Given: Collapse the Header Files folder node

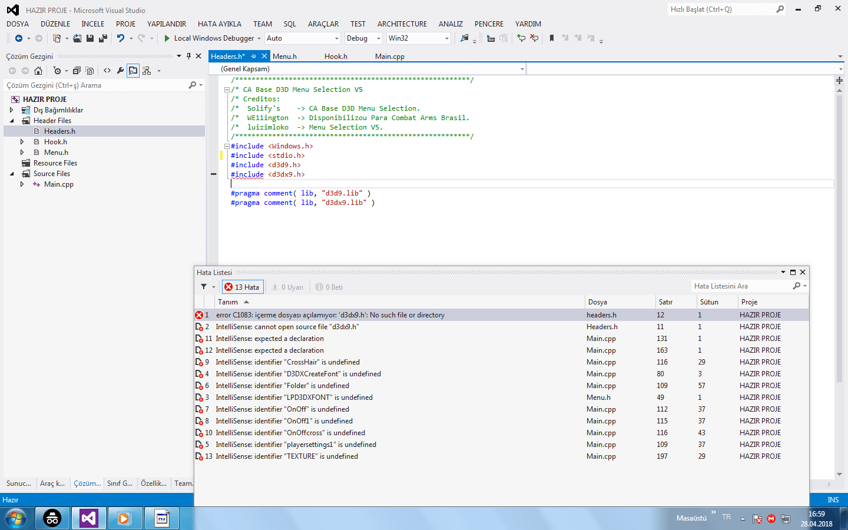Looking at the screenshot, I should coord(12,121).
